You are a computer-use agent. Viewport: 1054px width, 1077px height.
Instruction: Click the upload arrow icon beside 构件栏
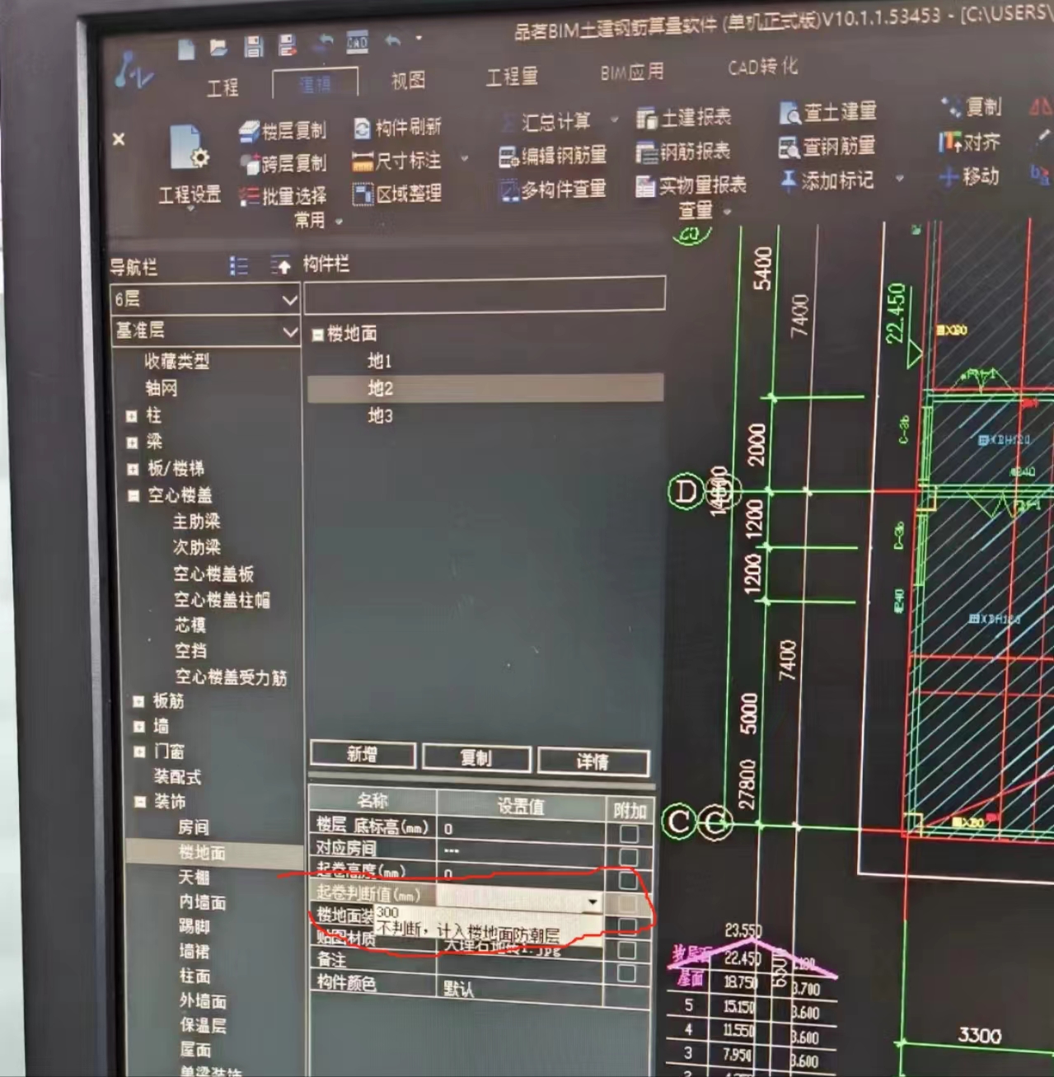[281, 265]
